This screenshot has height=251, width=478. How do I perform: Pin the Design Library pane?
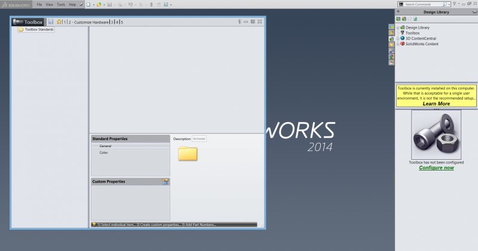(474, 11)
